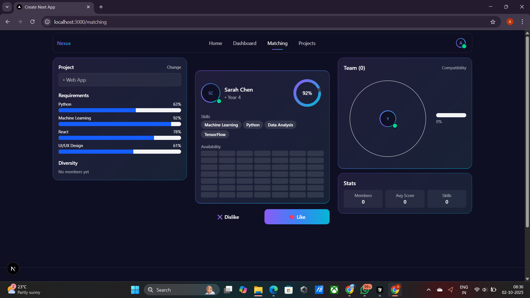Reload the page
The width and height of the screenshot is (530, 298).
(33, 22)
